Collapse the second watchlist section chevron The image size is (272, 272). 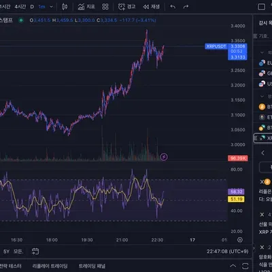[262, 97]
